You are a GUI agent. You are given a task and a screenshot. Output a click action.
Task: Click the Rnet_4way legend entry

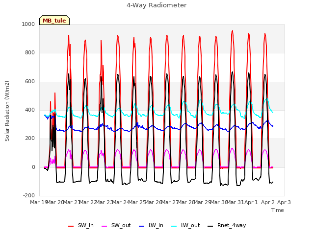(x=227, y=225)
